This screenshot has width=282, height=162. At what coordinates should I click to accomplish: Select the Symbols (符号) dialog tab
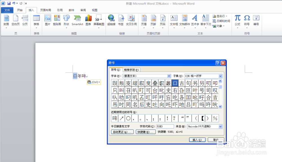(x=115, y=69)
